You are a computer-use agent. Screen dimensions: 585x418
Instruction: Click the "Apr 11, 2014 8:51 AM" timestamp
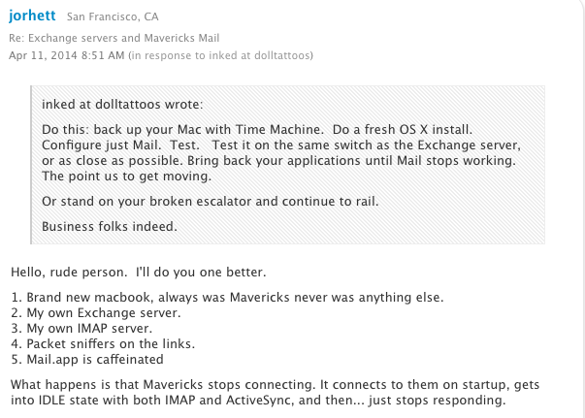[53, 56]
